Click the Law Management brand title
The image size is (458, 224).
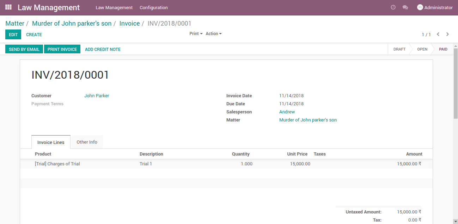pyautogui.click(x=49, y=7)
